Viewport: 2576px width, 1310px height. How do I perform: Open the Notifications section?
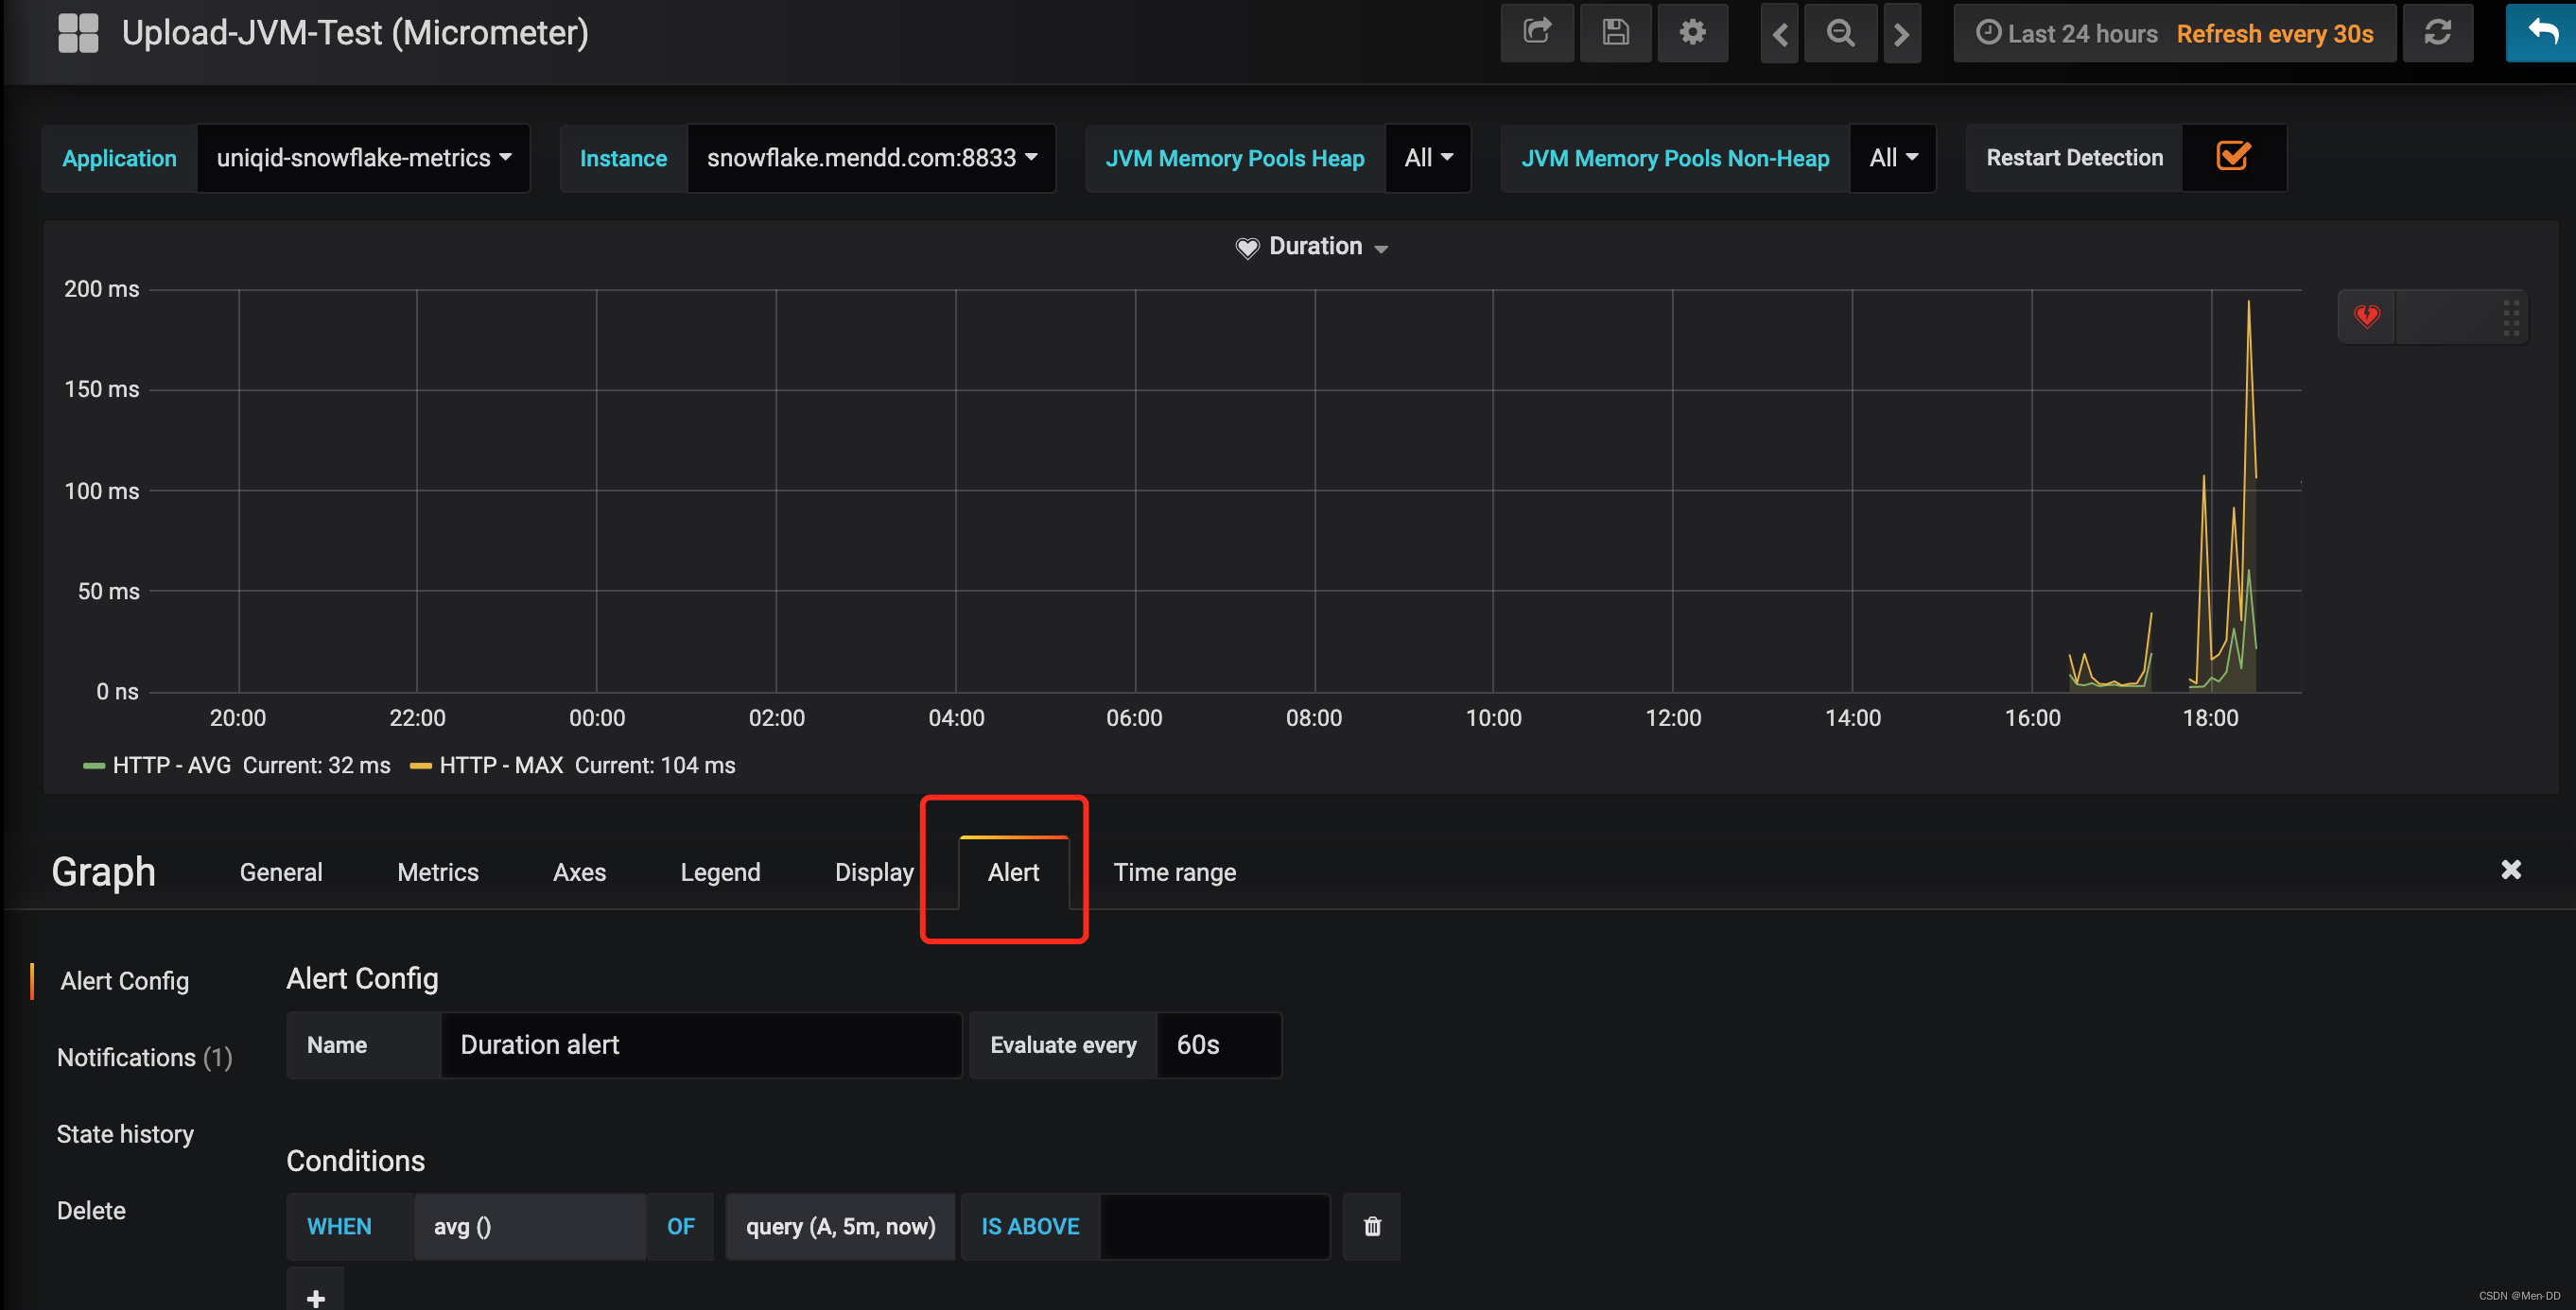click(x=144, y=1058)
